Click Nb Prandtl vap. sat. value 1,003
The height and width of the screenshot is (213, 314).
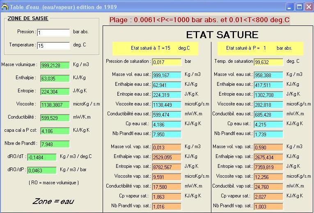[x=268, y=206]
